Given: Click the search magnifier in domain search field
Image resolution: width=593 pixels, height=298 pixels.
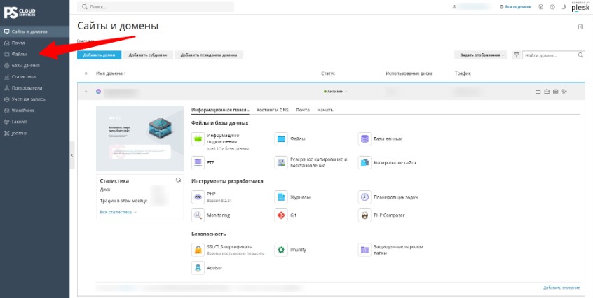Looking at the screenshot, I should 580,55.
